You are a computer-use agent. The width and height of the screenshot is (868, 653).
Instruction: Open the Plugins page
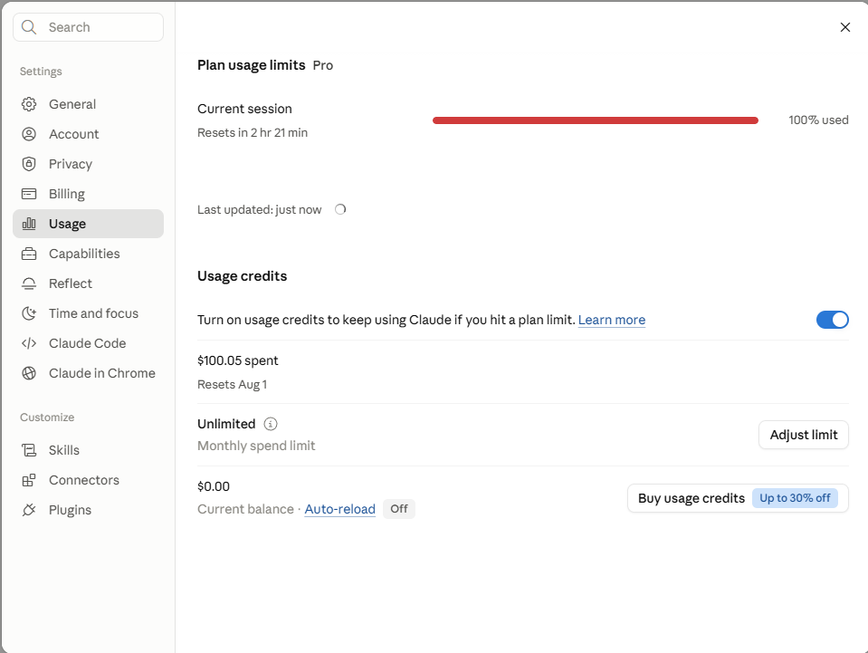point(88,510)
